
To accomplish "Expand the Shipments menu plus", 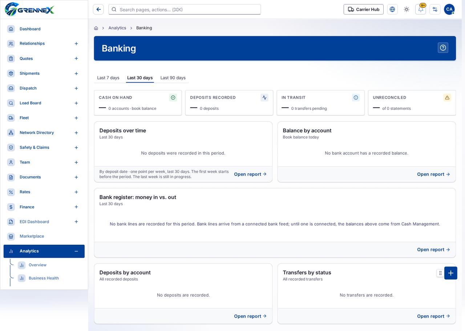I will [x=76, y=74].
